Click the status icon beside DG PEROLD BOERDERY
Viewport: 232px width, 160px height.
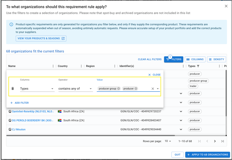[x=10, y=120]
